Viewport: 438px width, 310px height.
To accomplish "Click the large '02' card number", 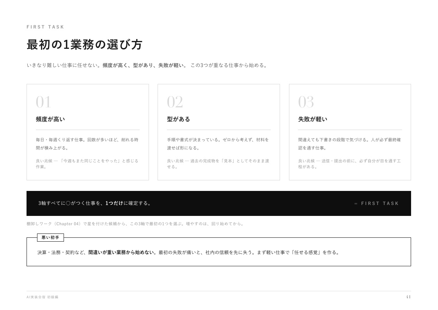I will pos(175,102).
